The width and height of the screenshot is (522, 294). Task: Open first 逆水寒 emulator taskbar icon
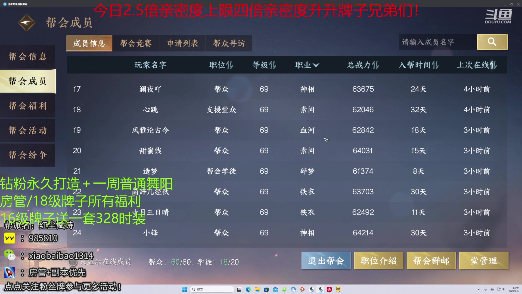[311, 289]
